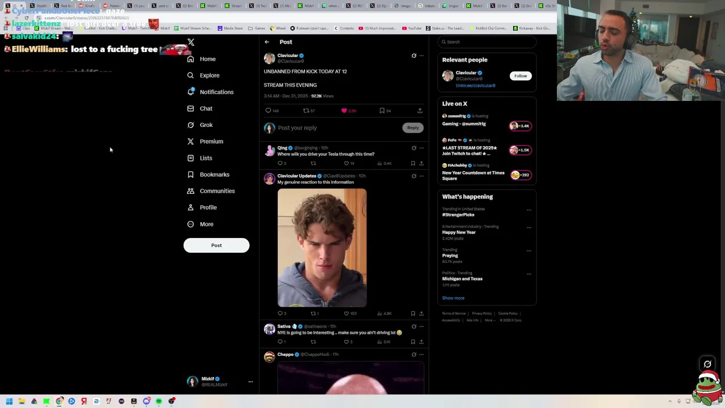Open the image in the Clavicular Updates reply
The width and height of the screenshot is (725, 408).
(322, 248)
